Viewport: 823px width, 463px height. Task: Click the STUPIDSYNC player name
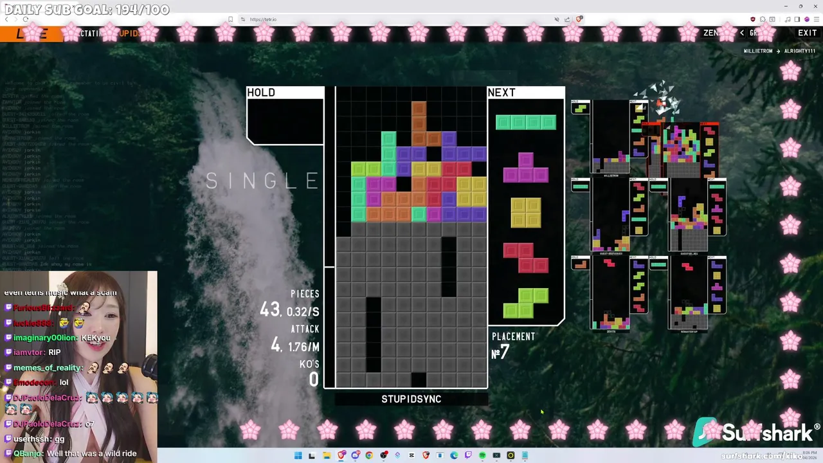click(411, 399)
